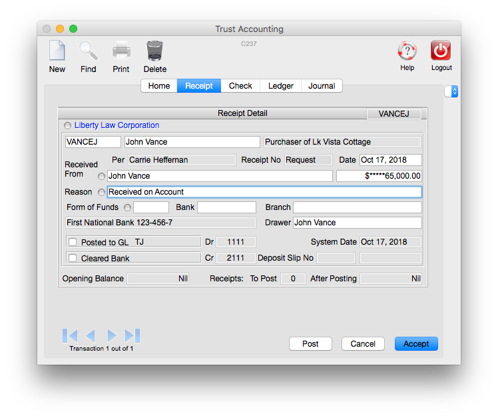Jump to last transaction arrow
Image resolution: width=498 pixels, height=418 pixels.
[x=132, y=335]
